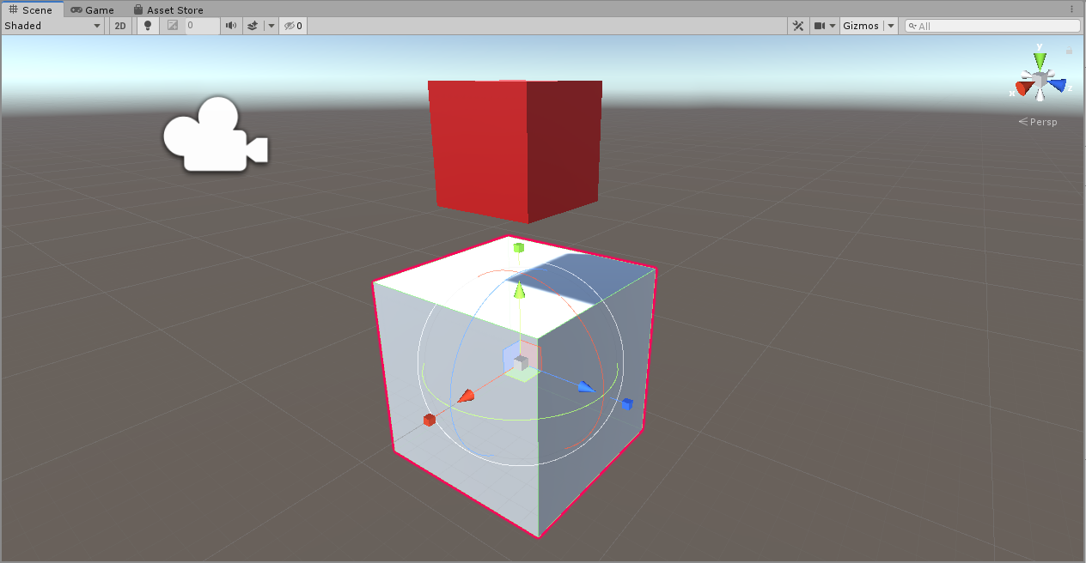The height and width of the screenshot is (563, 1086).
Task: Click the Gizmos button
Action: pyautogui.click(x=861, y=26)
